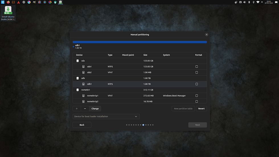Switch to the running Ubuntu installer panel icon
This screenshot has height=157, width=279.
pos(60,2)
